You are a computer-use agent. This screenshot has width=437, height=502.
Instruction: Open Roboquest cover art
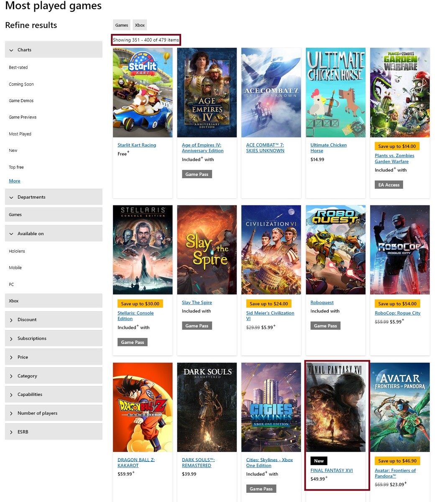pos(335,250)
